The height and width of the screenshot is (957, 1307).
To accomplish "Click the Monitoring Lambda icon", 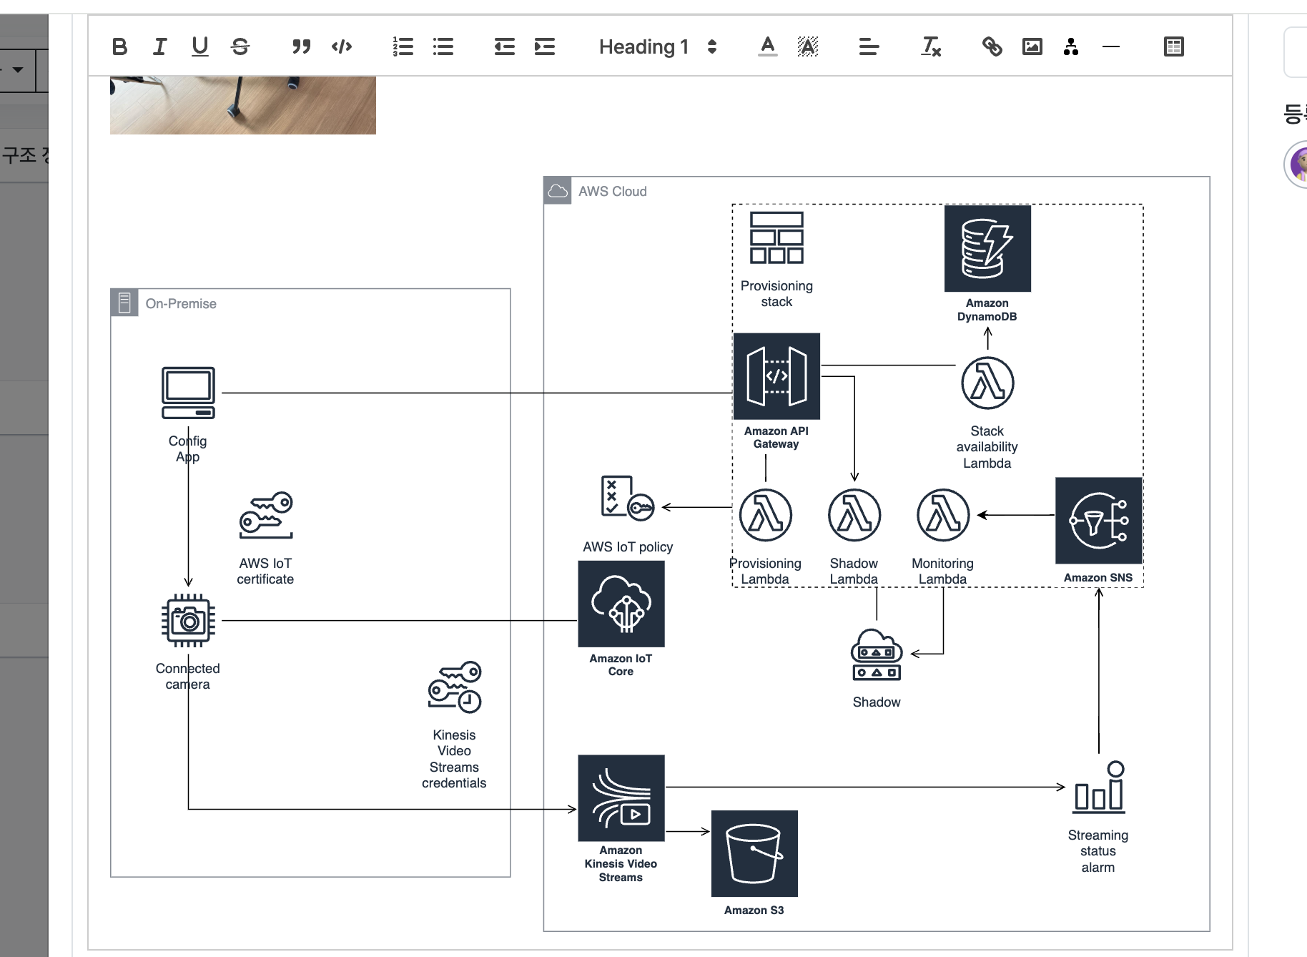I will point(943,515).
